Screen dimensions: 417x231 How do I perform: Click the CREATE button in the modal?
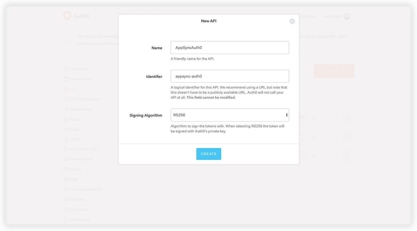point(208,154)
